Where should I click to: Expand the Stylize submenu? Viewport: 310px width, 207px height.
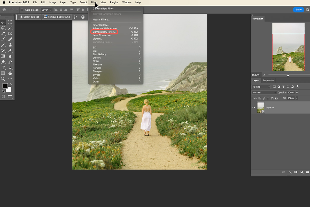(x=116, y=75)
